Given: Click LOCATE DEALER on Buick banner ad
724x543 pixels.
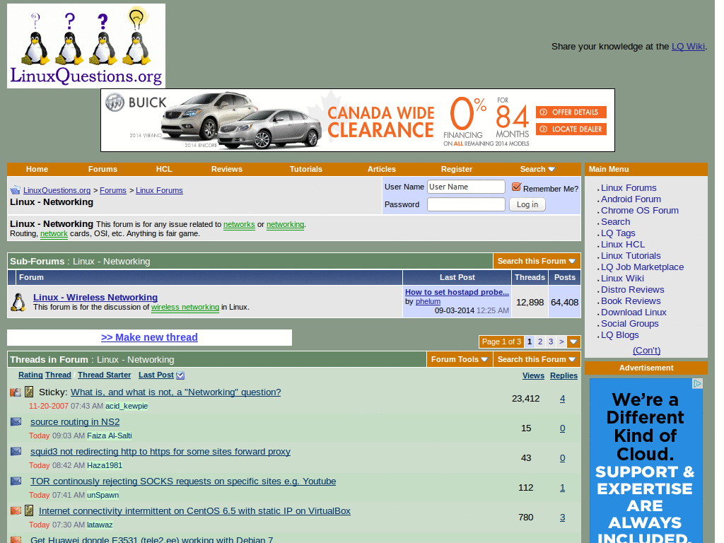Looking at the screenshot, I should pos(571,129).
